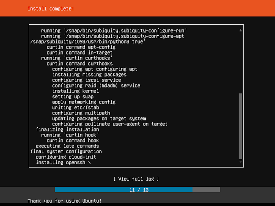Click the 'Thank you for using Ubuntu!' text

click(65, 201)
